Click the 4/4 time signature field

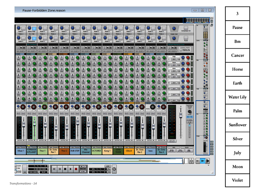point(43,172)
